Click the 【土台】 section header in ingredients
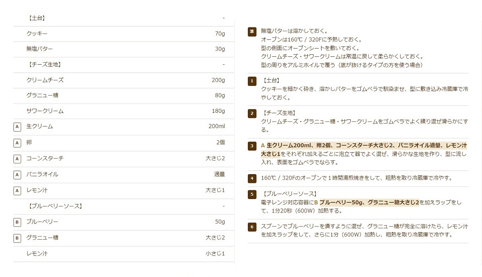 pyautogui.click(x=37, y=18)
